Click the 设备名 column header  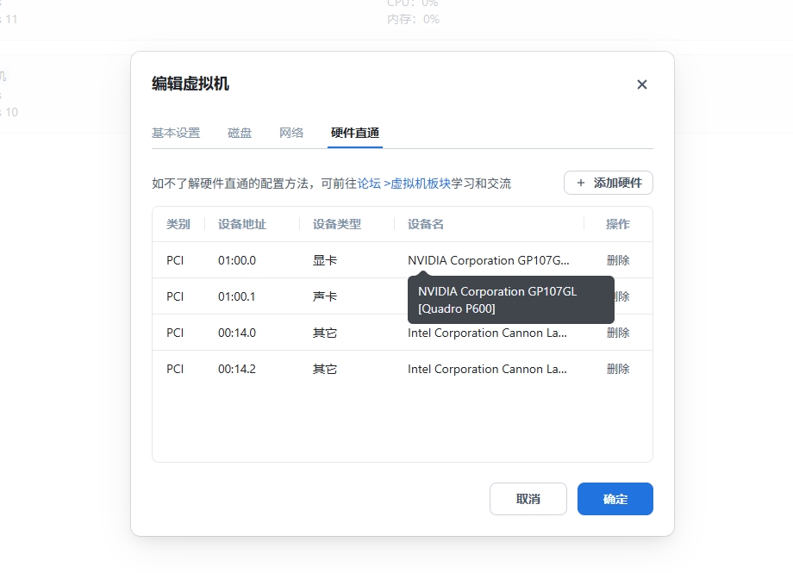(x=426, y=224)
